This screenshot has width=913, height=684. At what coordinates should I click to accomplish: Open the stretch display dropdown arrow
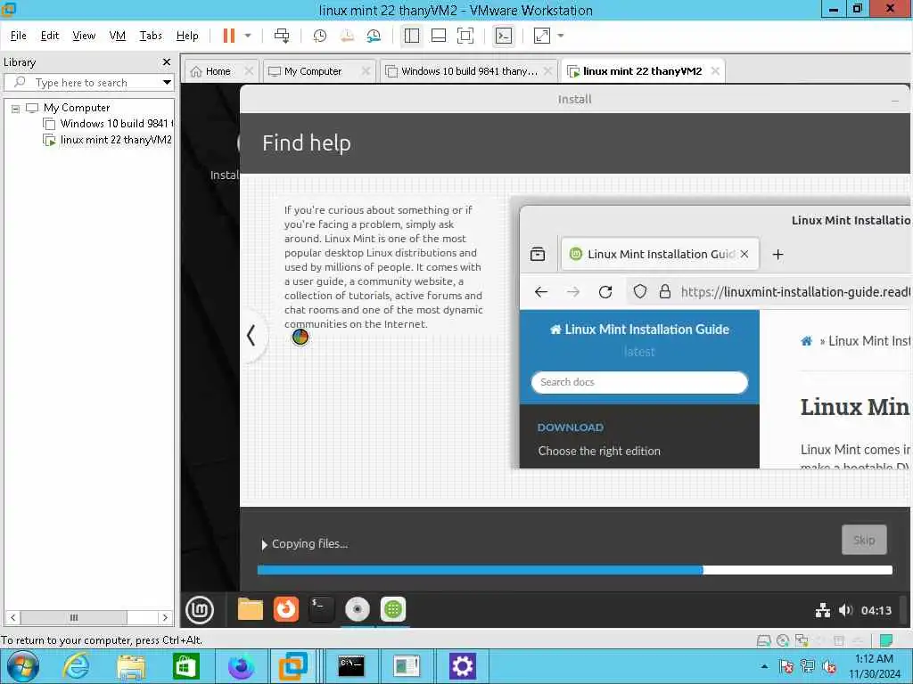pos(561,36)
